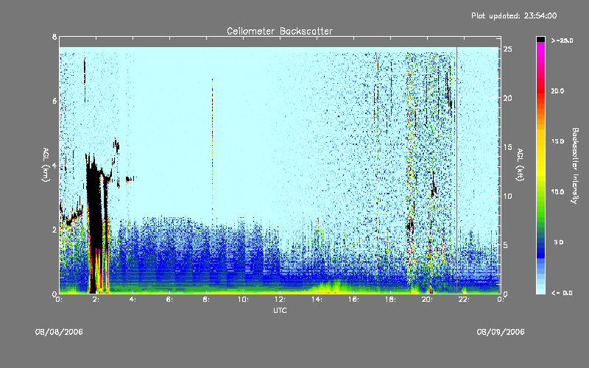Click the "2:" hour tick on UTC axis
Image resolution: width=589 pixels, height=368 pixels.
pos(96,300)
